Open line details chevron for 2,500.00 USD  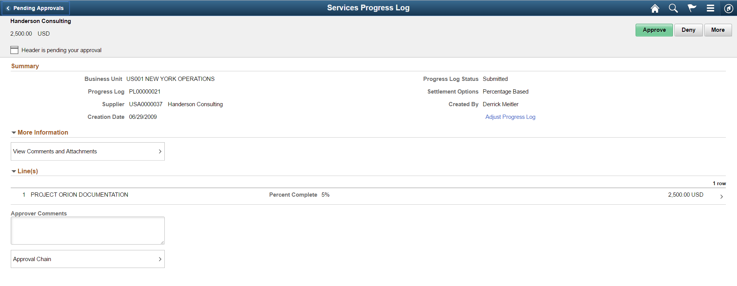[x=722, y=196]
